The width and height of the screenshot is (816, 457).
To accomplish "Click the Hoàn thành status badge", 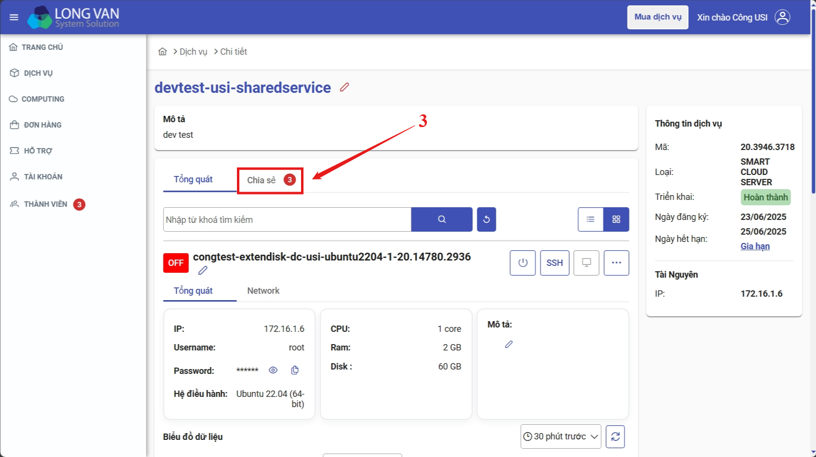I will tap(766, 197).
